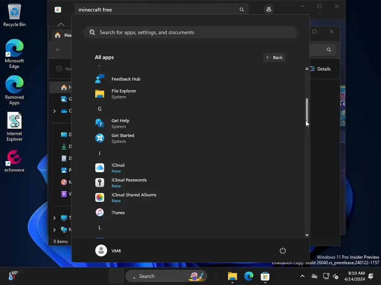Screen dimensions: 381x285
Task: Click Microsoft Store home logo icon
Action: pos(58,10)
